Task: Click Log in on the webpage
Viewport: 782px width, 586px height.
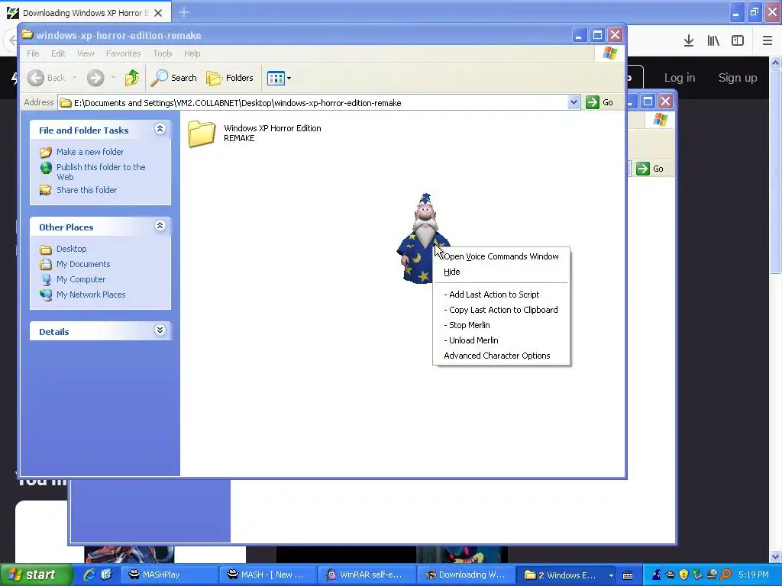Action: pos(679,78)
